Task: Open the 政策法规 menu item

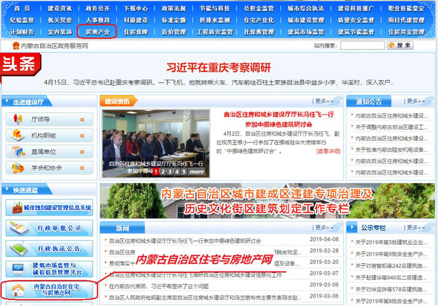Action: click(x=174, y=8)
